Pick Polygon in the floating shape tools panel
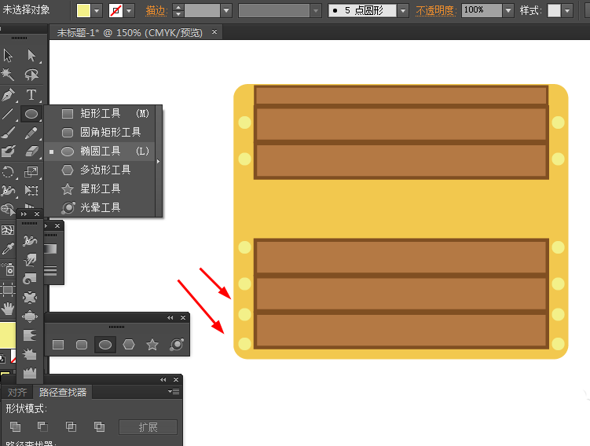The image size is (590, 446). [129, 345]
